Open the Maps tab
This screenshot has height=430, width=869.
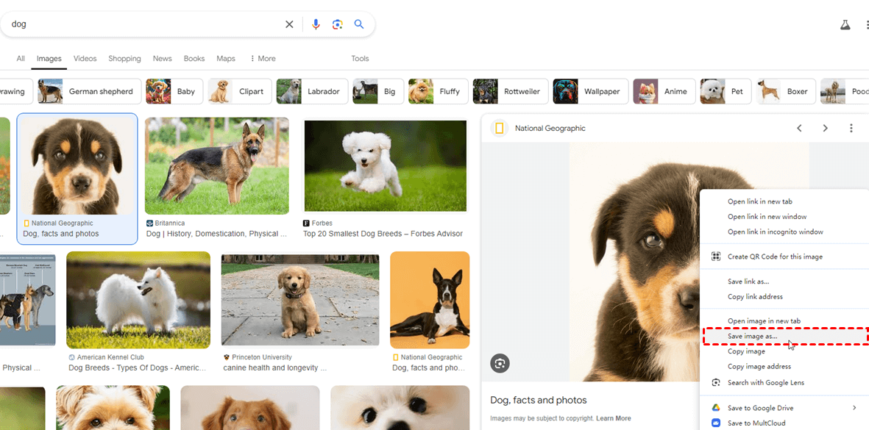226,59
